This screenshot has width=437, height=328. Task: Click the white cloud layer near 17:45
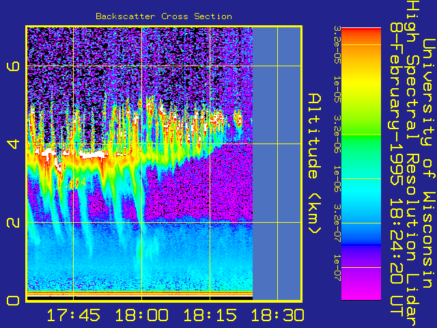point(94,154)
